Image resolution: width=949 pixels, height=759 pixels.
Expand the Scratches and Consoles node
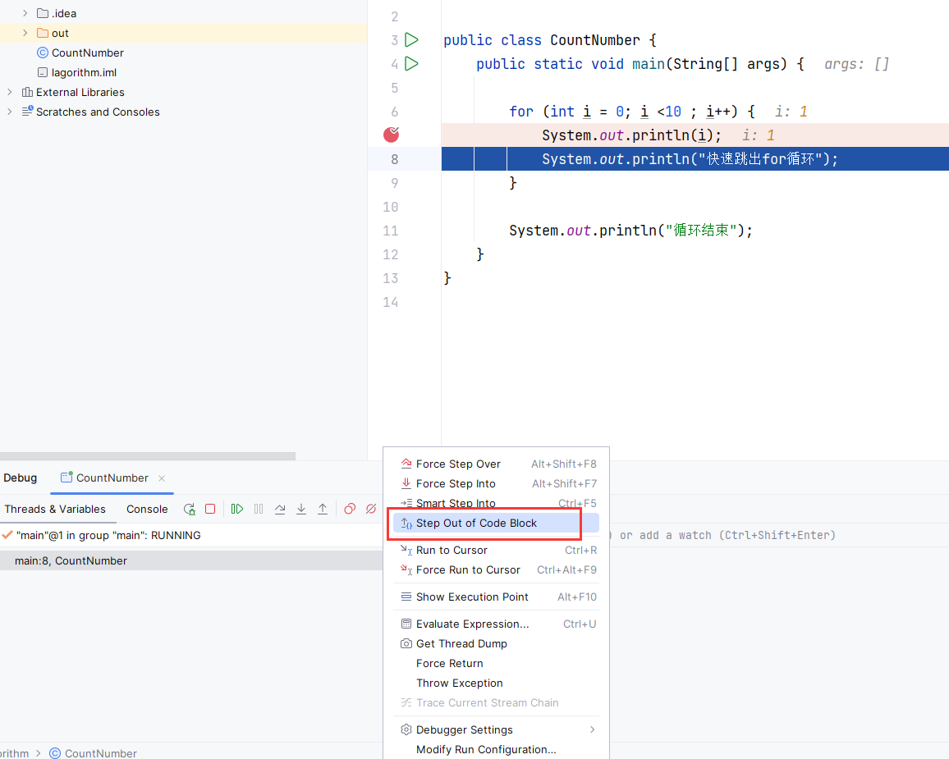8,112
